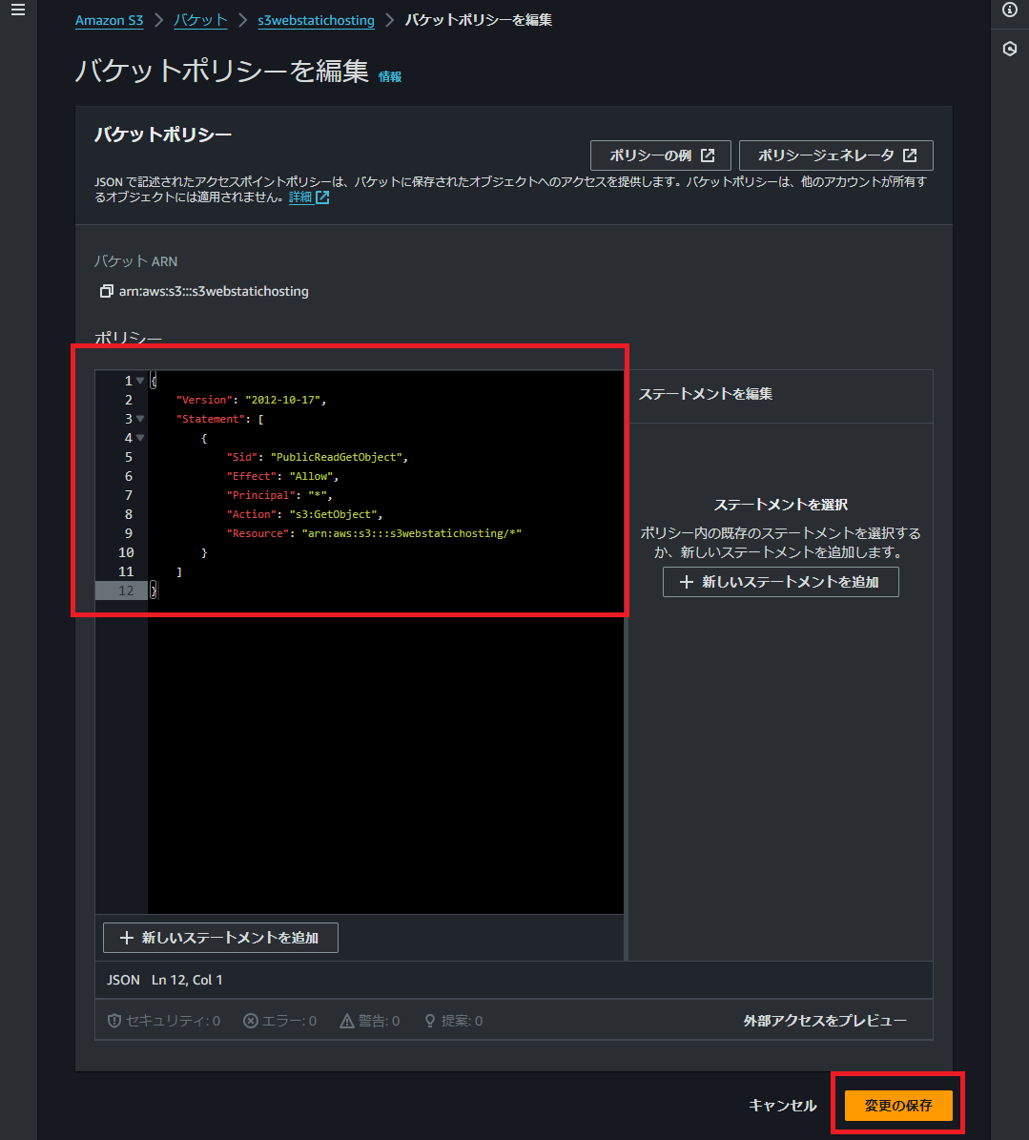The image size is (1029, 1140).
Task: Go to Amazon S3 via breadcrumb
Action: pos(109,20)
